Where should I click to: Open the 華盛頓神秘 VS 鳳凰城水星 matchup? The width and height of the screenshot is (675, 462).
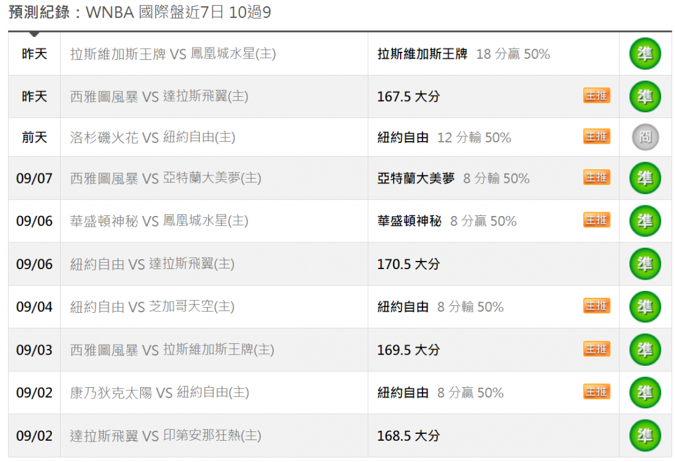(x=159, y=220)
